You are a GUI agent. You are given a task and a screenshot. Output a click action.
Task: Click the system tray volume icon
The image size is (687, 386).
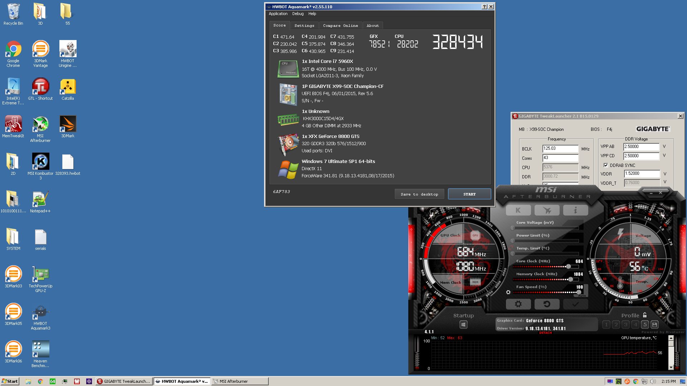coord(653,381)
